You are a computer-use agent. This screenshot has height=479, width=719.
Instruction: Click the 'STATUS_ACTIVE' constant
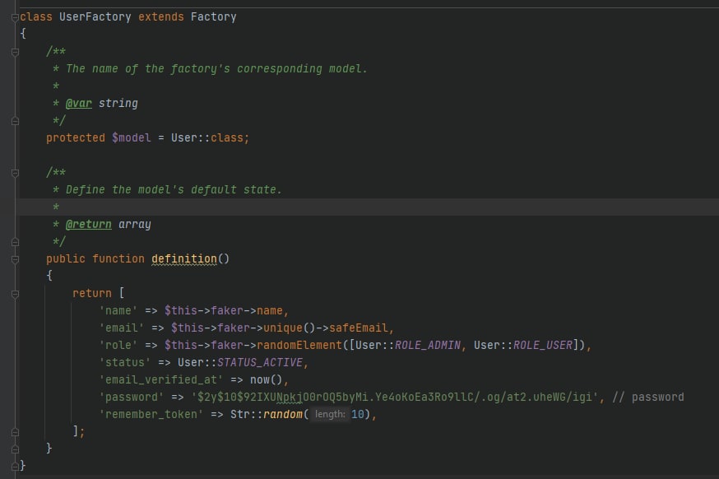coord(259,362)
